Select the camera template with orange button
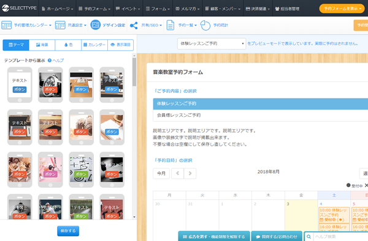 [81, 127]
